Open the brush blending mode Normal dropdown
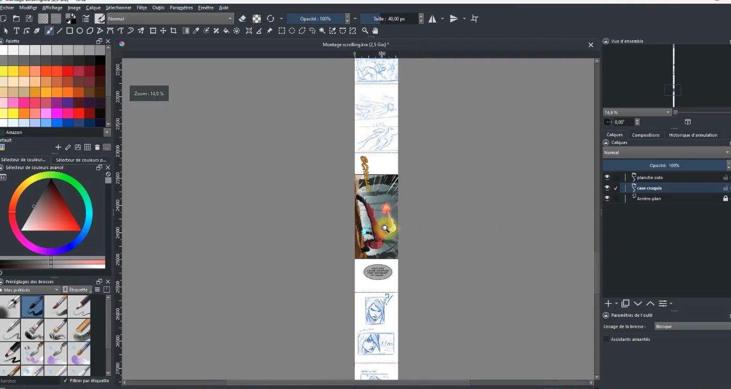The height and width of the screenshot is (389, 731). pyautogui.click(x=170, y=18)
